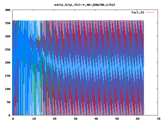
Task: Click the y-axis label 150
Action: tap(8, 76)
